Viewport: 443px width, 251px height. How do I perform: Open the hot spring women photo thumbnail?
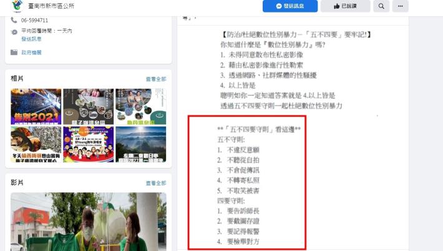[141, 107]
